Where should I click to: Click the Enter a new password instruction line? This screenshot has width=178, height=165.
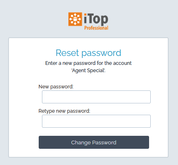88,63
